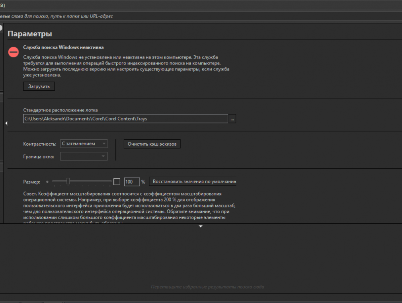Click the search keywords address field
402x303 pixels.
[x=201, y=16]
